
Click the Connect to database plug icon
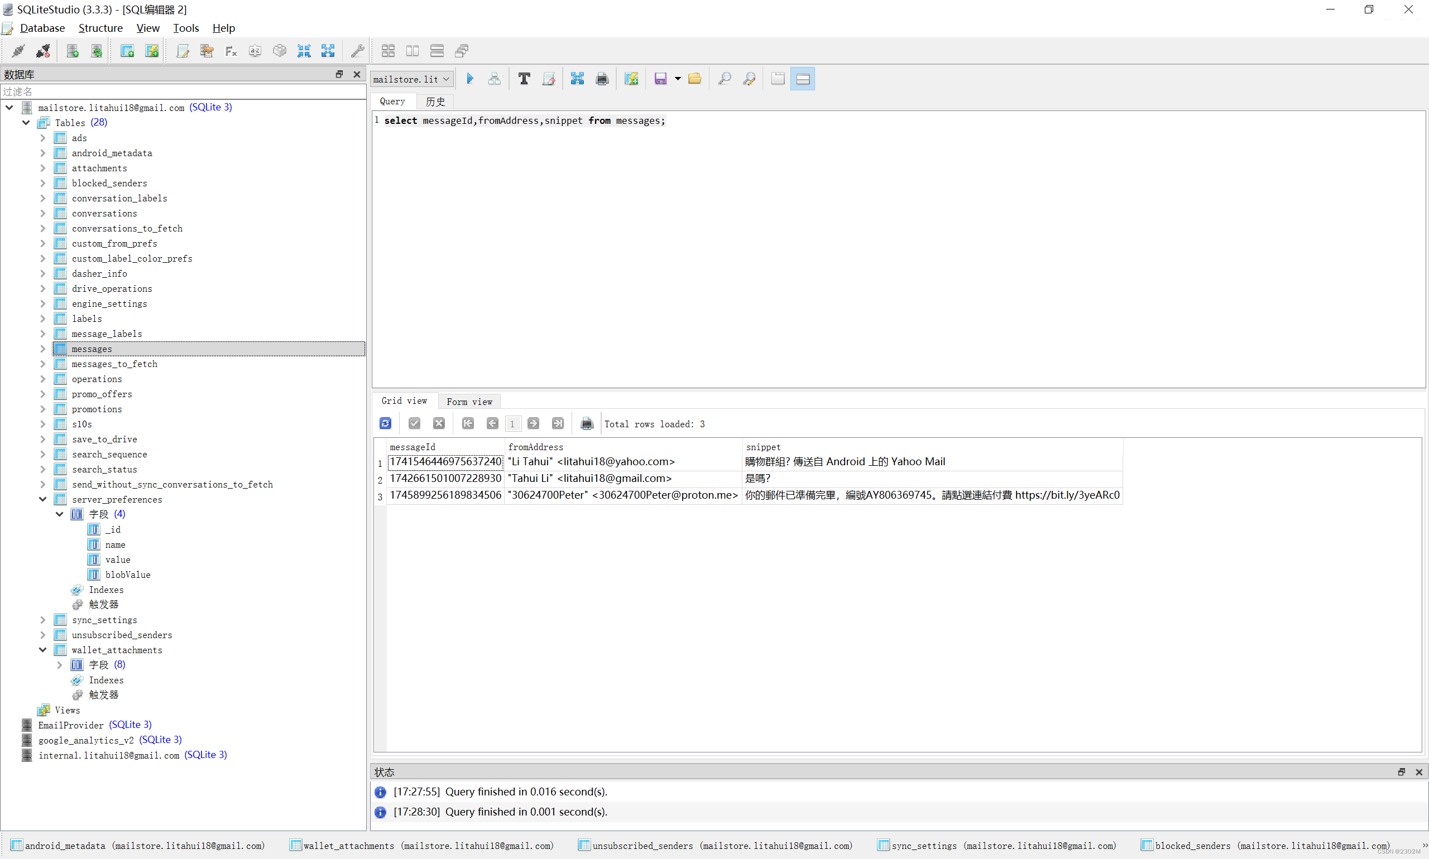tap(18, 51)
